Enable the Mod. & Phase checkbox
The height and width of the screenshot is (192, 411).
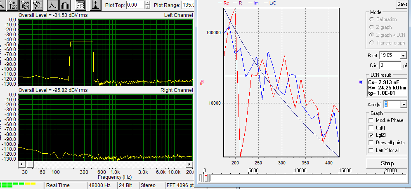coord(371,120)
